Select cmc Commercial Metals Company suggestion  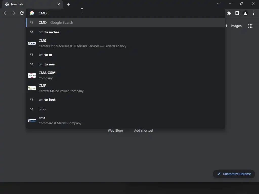click(125, 120)
